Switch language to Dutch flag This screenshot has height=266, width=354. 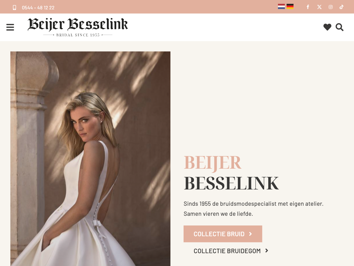point(281,7)
